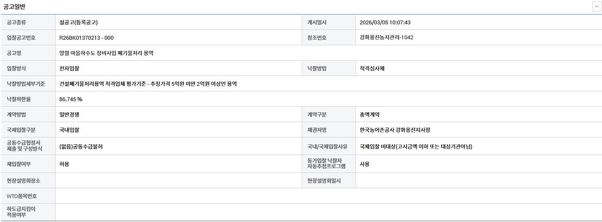Click the 낙찰방법세부기준 evaluation criteria text

148,84
